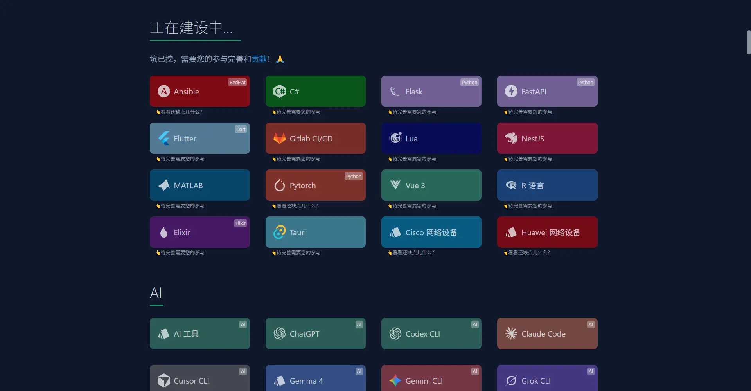The height and width of the screenshot is (391, 751).
Task: Click the AI tag on AI 工具 card
Action: pyautogui.click(x=243, y=324)
